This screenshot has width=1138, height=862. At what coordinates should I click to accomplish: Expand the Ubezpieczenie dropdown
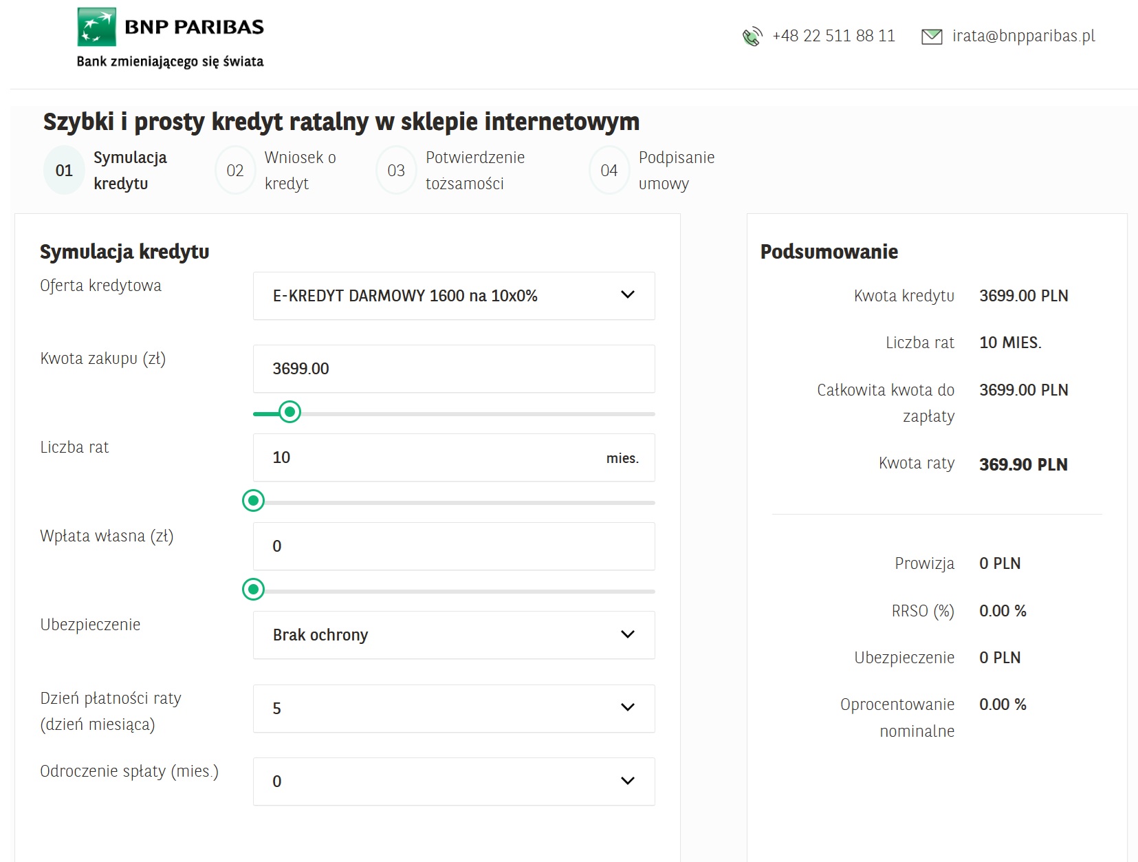coord(454,635)
